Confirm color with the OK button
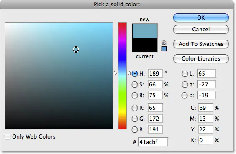This screenshot has height=154, width=236. pos(201,18)
